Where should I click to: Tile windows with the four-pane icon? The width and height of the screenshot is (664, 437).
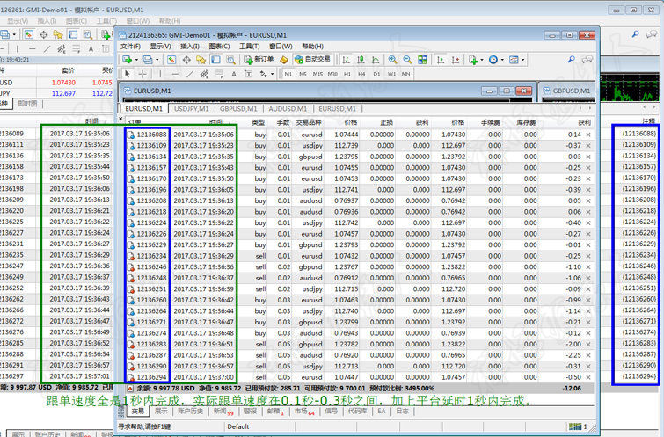(x=422, y=60)
